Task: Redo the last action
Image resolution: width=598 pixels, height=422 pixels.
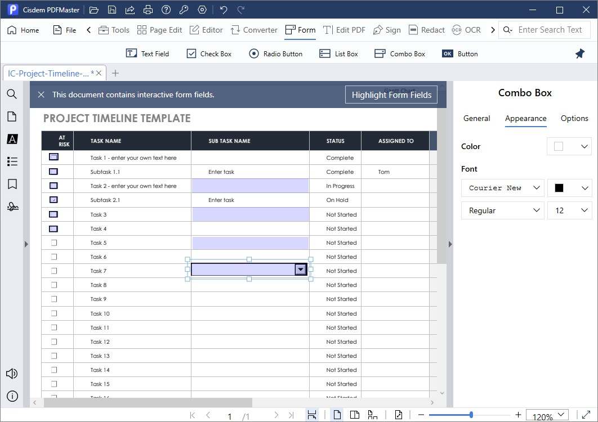Action: tap(241, 10)
